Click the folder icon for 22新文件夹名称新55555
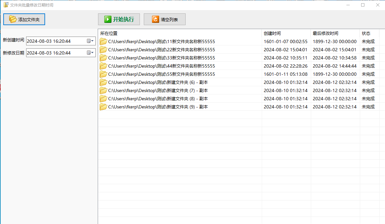This screenshot has width=385, height=224. [103, 50]
